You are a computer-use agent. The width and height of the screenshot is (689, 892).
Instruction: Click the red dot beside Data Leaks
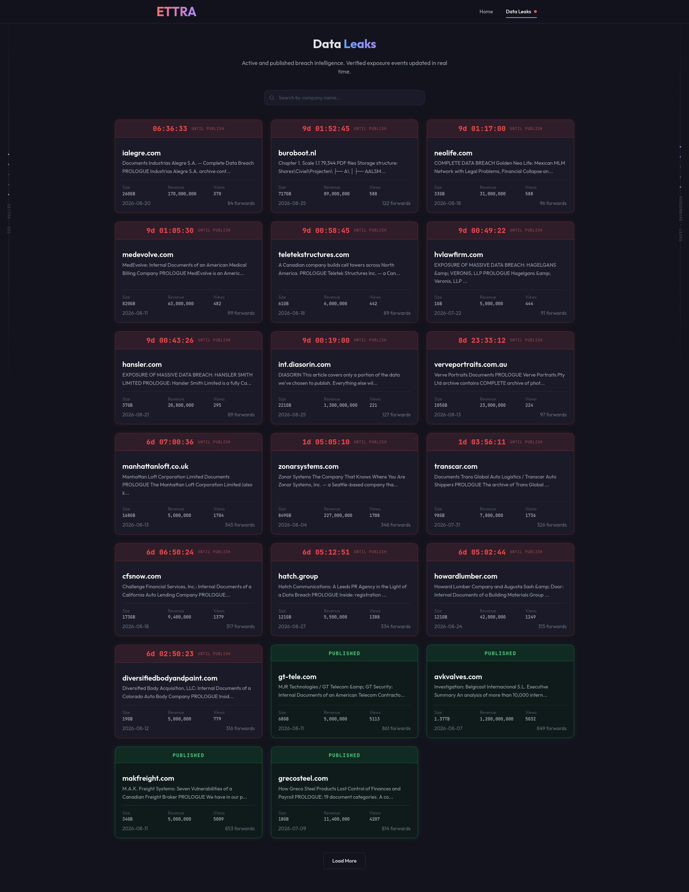(535, 11)
